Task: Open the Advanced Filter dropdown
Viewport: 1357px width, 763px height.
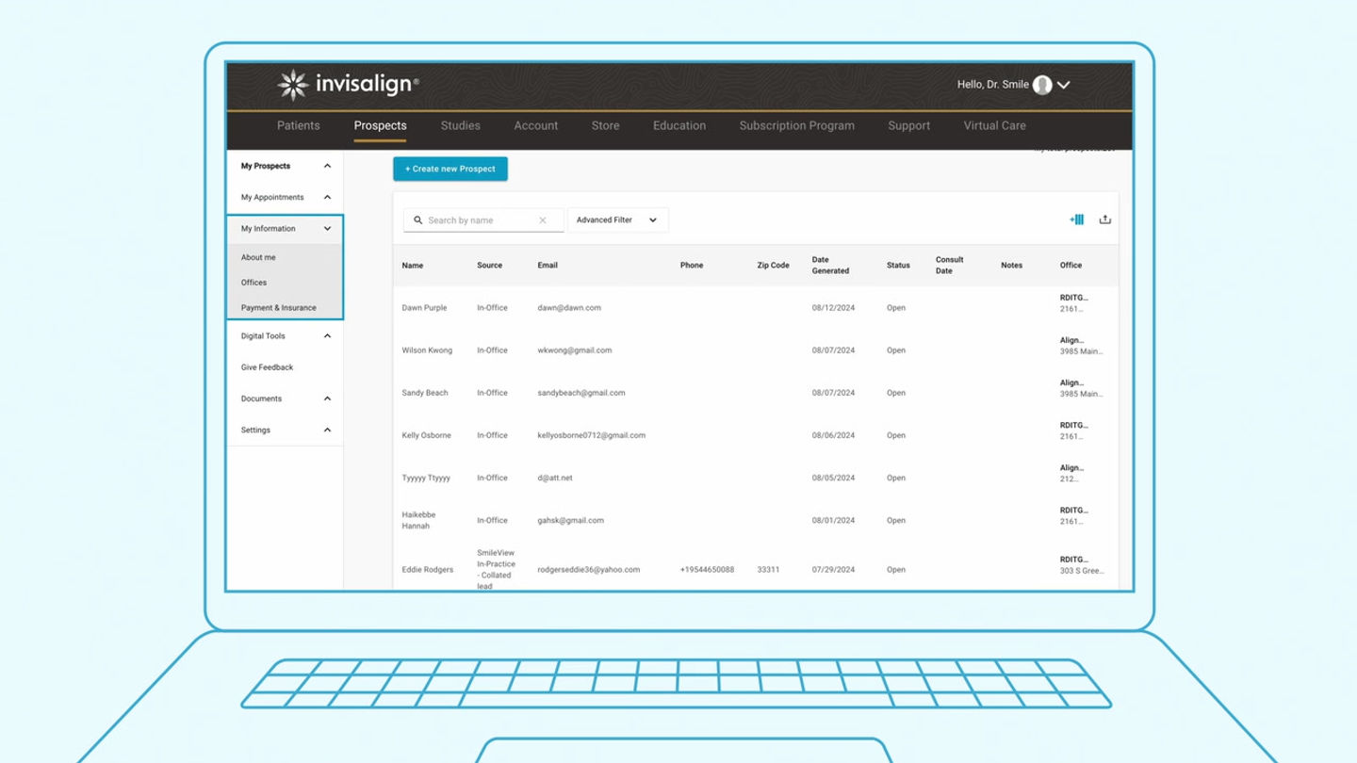Action: (x=617, y=220)
